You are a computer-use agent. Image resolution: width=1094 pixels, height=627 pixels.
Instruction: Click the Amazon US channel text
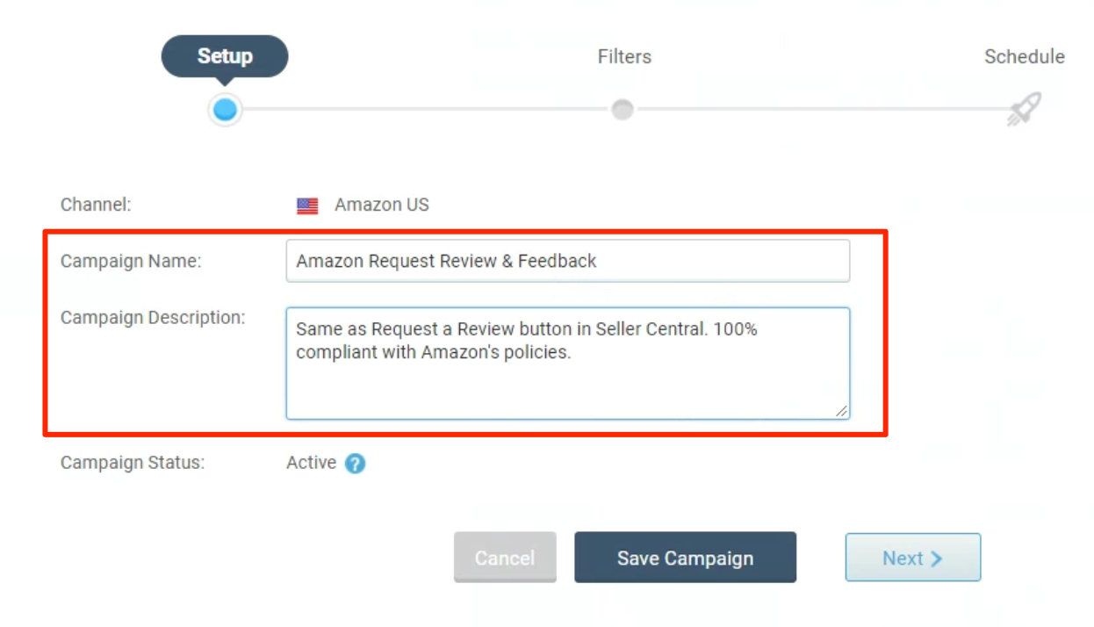coord(382,205)
